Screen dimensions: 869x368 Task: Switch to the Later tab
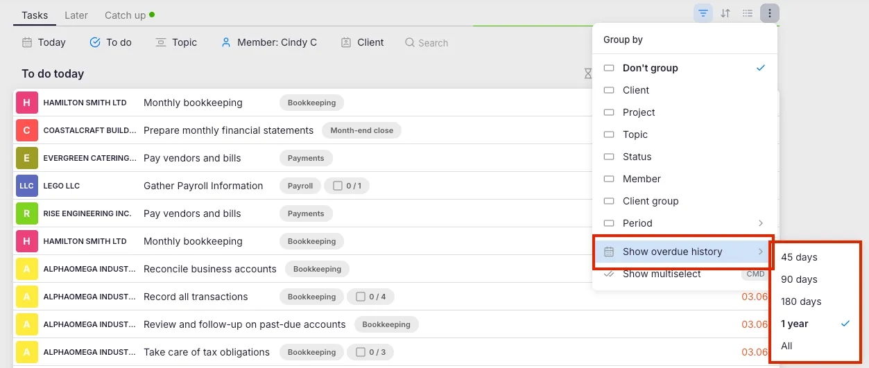(76, 15)
